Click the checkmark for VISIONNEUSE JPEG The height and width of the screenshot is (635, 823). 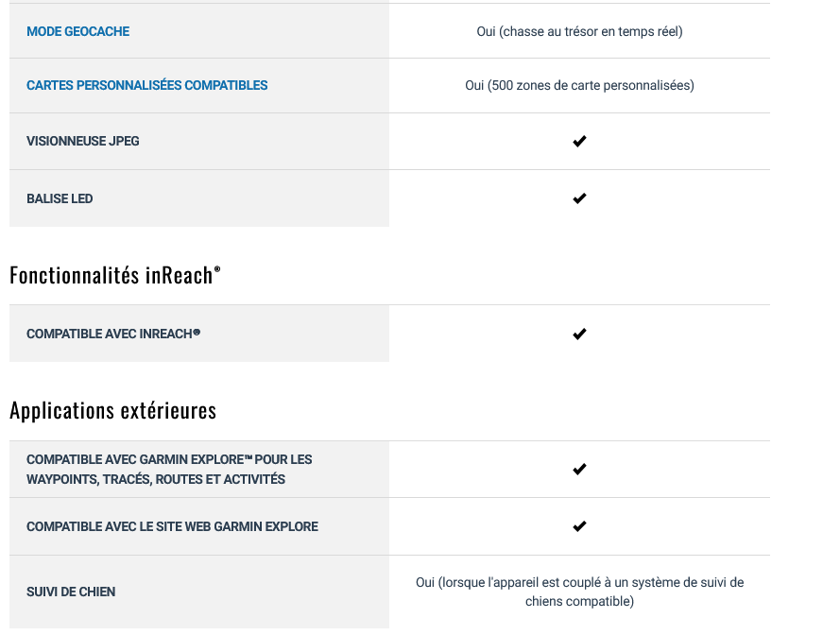tap(579, 141)
